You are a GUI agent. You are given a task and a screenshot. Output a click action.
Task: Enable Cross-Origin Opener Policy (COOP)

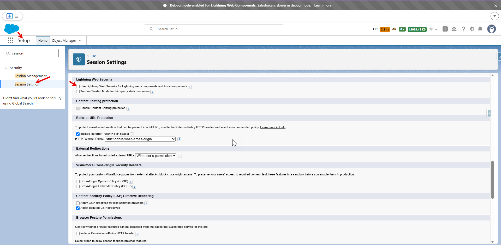(78, 181)
